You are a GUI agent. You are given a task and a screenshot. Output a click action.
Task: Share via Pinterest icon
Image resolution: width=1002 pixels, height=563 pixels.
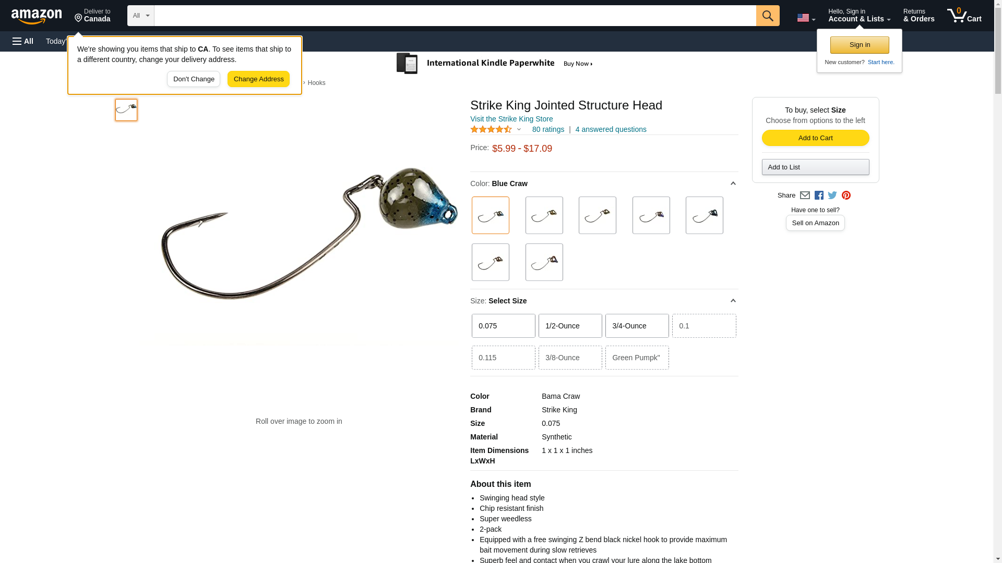(846, 195)
